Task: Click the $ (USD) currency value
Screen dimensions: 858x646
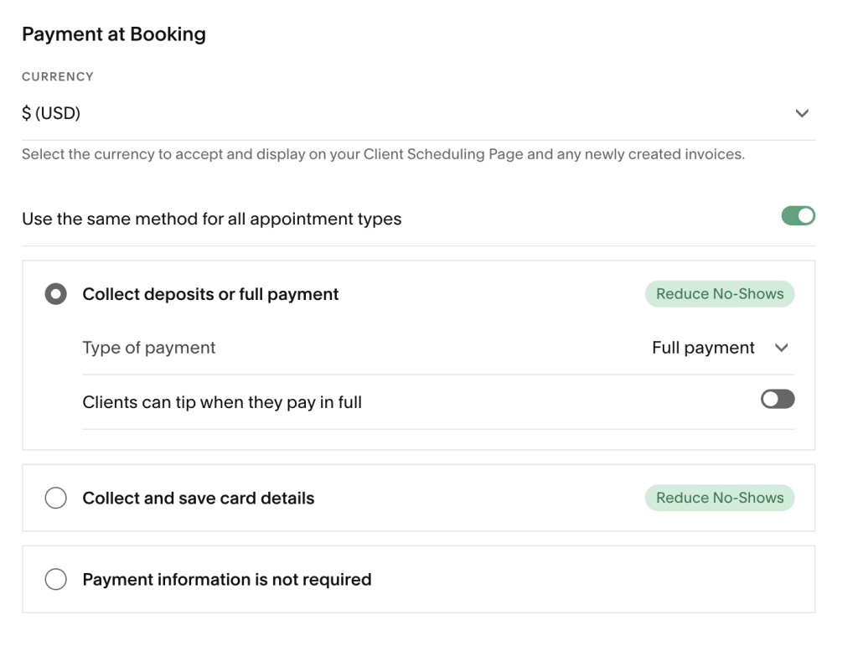Action: (51, 113)
